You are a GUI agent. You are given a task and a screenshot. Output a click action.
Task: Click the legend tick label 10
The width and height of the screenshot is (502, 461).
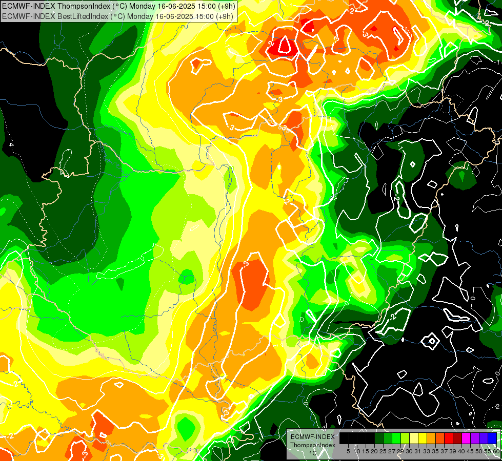(x=357, y=451)
